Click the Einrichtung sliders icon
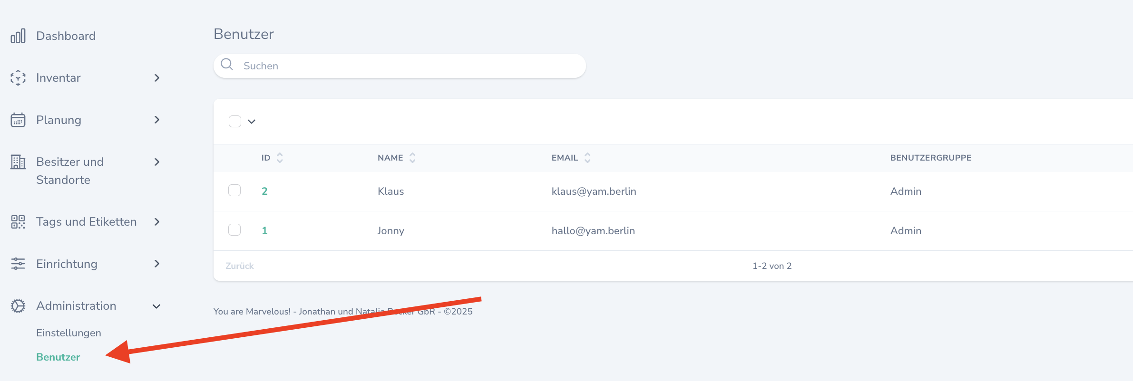Screen dimensions: 1133x381 point(18,264)
